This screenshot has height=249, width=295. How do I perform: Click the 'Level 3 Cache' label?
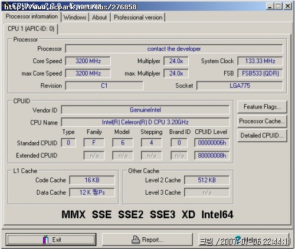[163, 192]
